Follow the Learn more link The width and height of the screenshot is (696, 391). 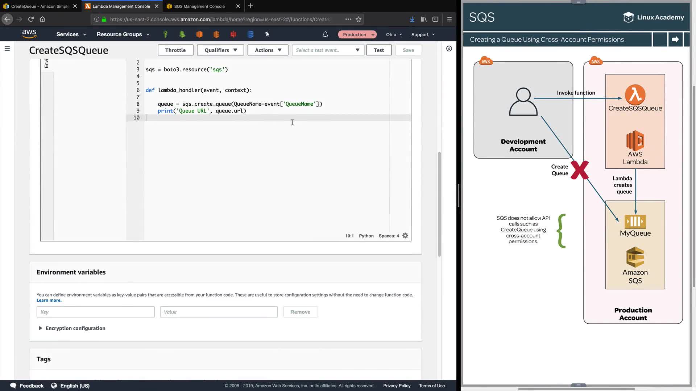pos(49,300)
